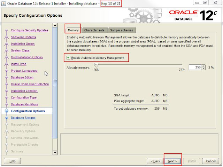This screenshot has height=167, width=223.
Task: Open the Sample schemas tab
Action: (122, 30)
